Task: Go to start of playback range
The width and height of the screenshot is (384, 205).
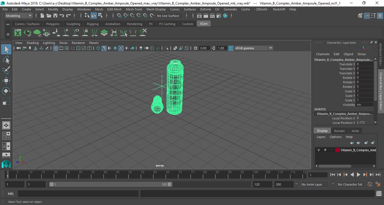Action: 333,175
